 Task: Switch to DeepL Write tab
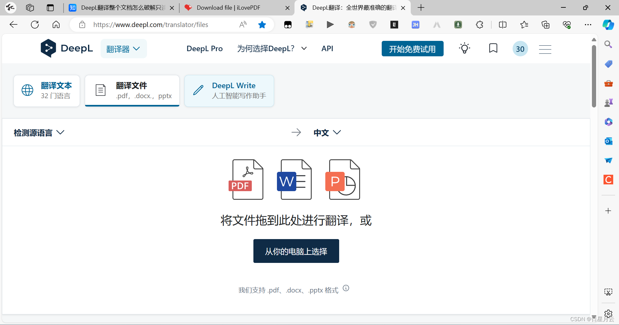pos(229,91)
